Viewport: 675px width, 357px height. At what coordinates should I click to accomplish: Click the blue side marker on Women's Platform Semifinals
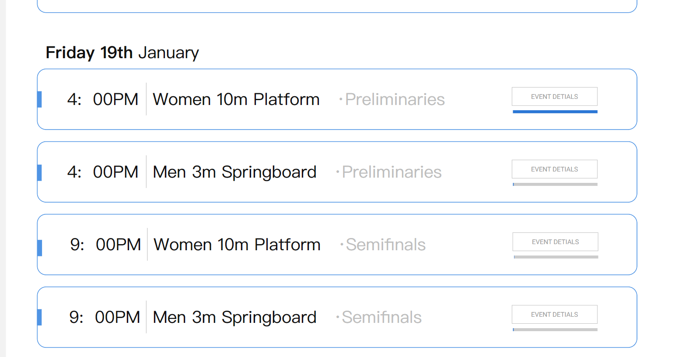coord(39,248)
